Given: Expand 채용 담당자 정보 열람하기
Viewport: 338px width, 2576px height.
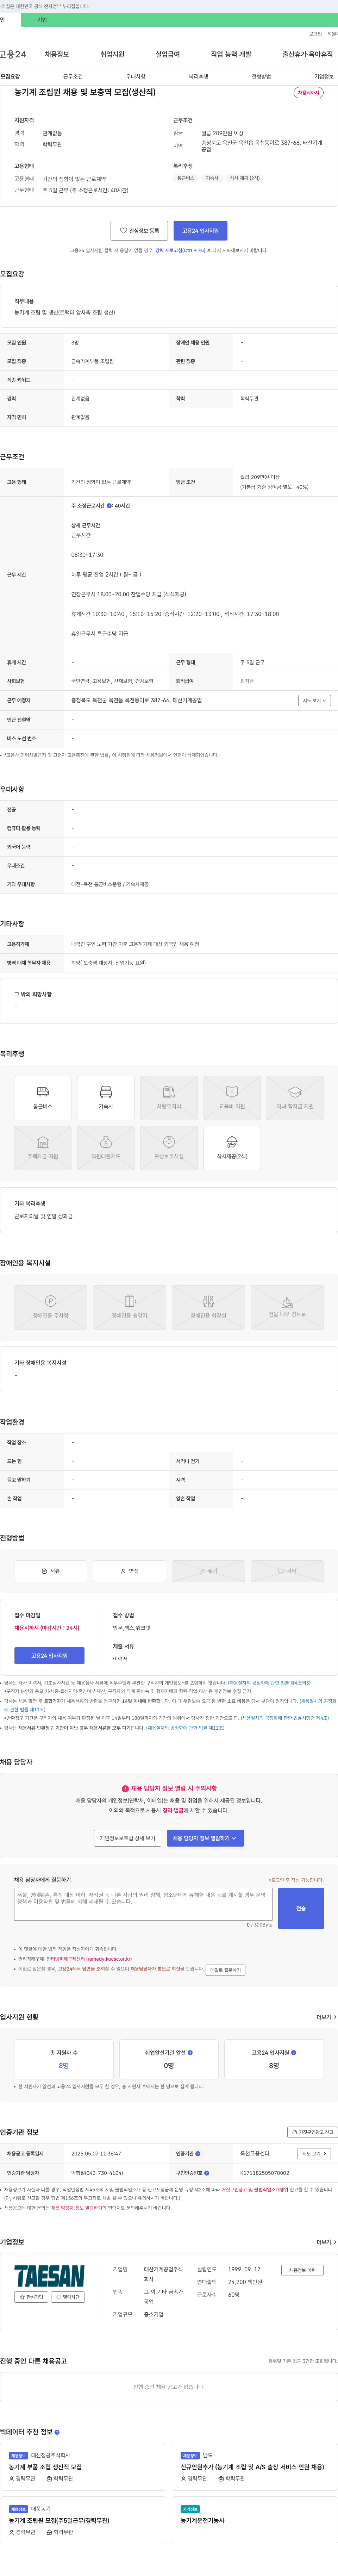Looking at the screenshot, I should point(205,1838).
